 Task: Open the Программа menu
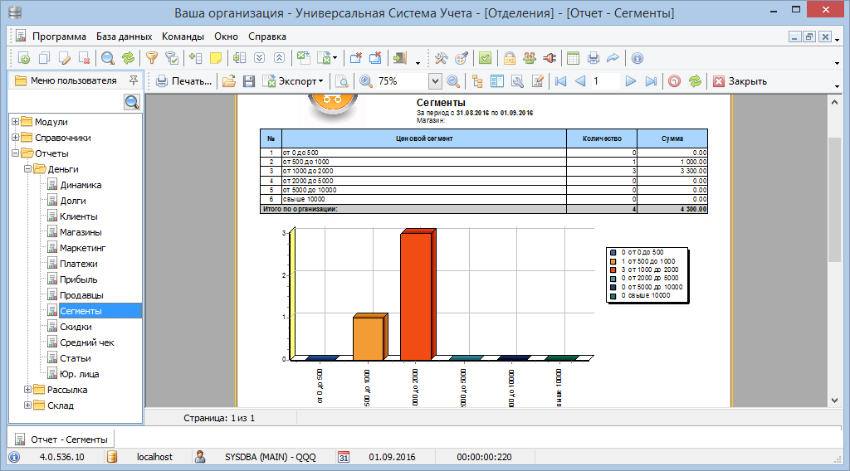point(59,36)
